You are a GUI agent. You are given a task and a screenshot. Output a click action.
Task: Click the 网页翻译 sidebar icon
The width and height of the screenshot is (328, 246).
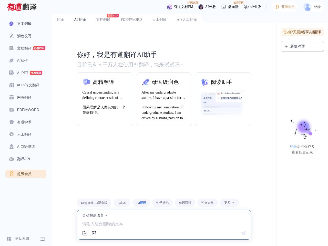12,97
